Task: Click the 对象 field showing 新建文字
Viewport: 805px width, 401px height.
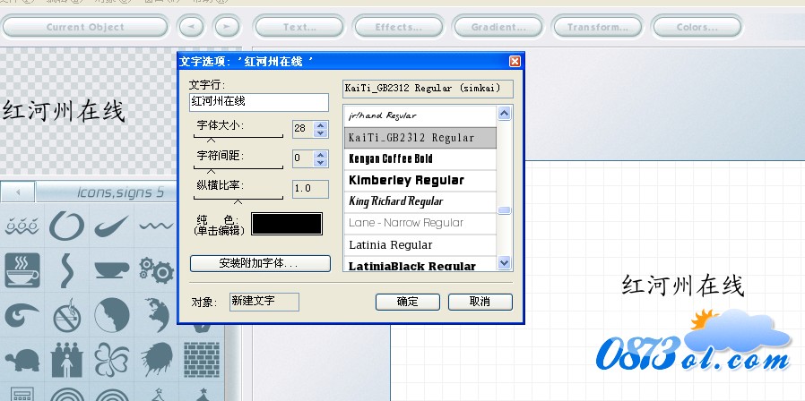Action: (264, 302)
